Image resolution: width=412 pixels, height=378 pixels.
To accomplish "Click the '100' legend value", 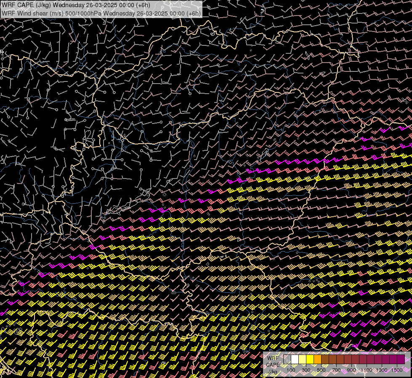I will 291,370.
